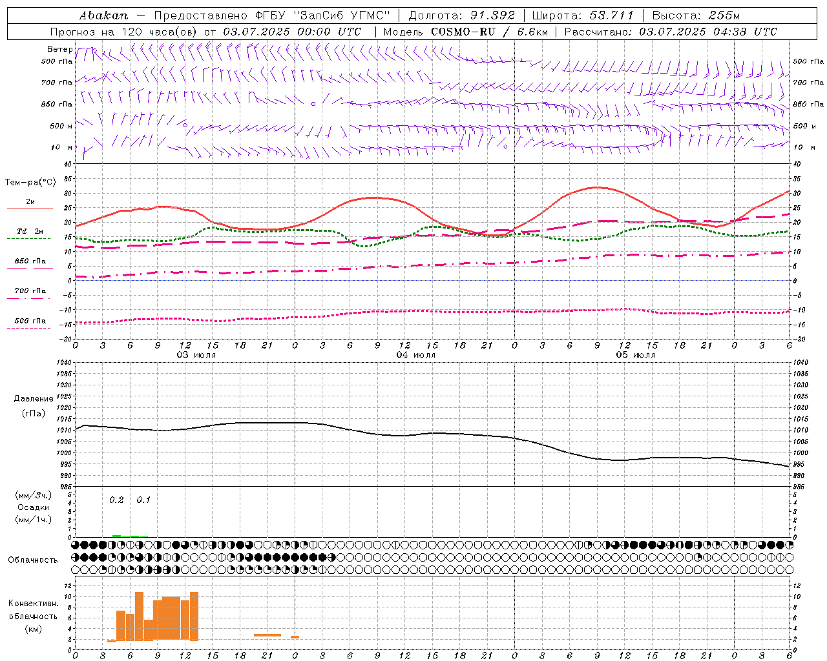Click the "Давление" pressure panel label
Image resolution: width=827 pixels, height=661 pixels.
tap(34, 399)
